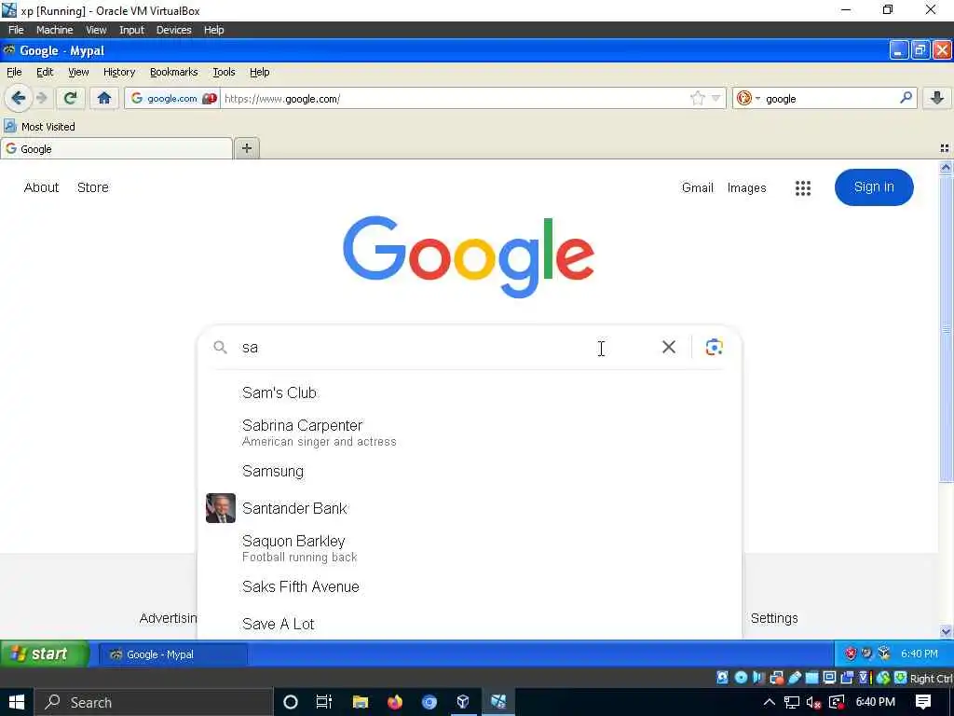Open the Mypal History menu
The height and width of the screenshot is (716, 954).
118,72
